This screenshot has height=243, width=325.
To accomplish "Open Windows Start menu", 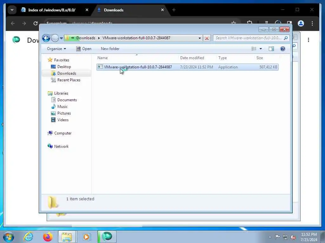I will pos(9,237).
